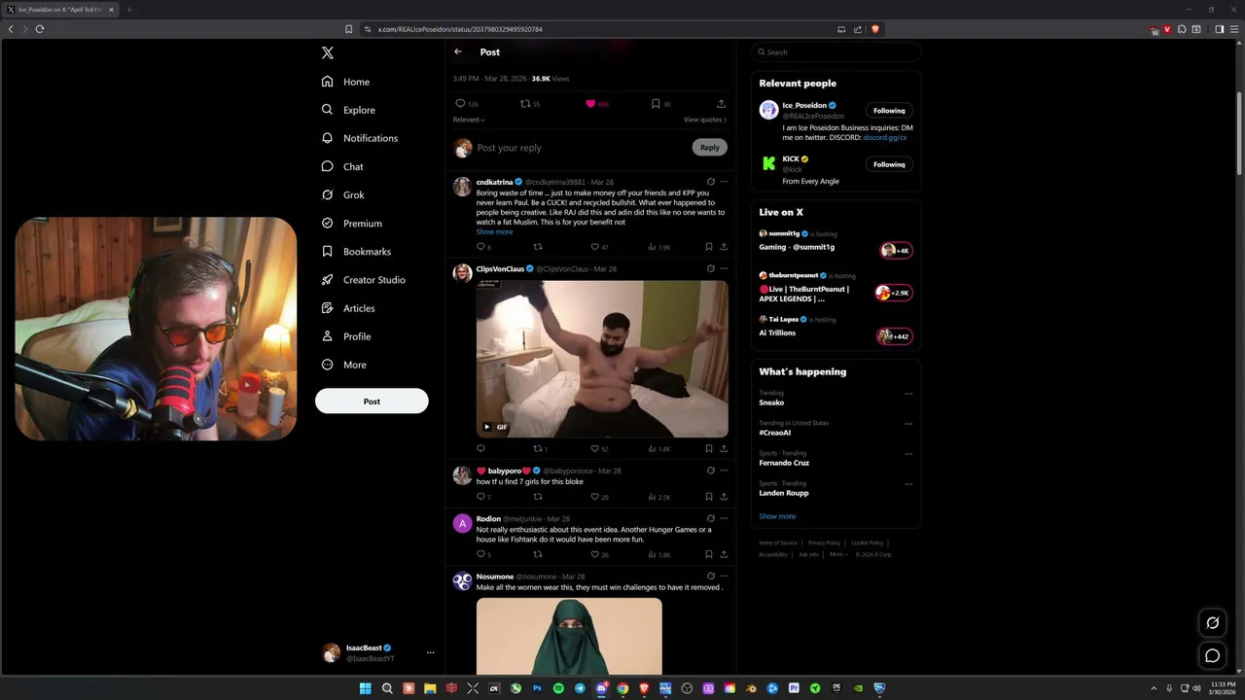Open the Relevant sort dropdown
The height and width of the screenshot is (700, 1245).
[x=469, y=120]
